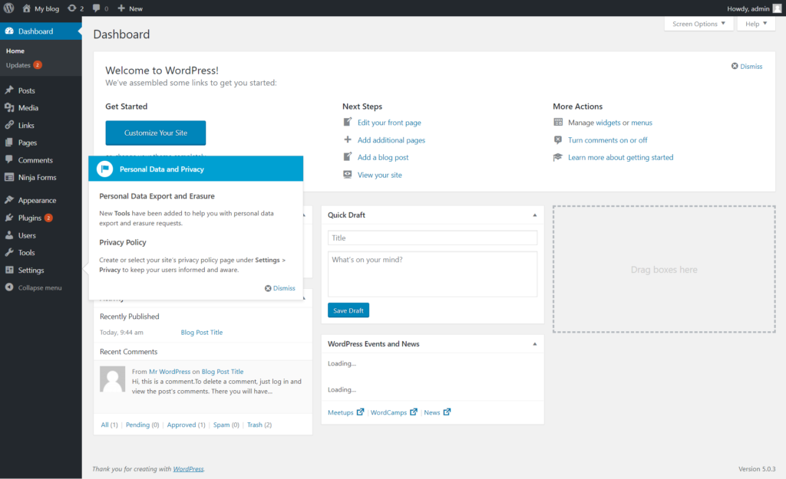786x479 pixels.
Task: Click the Learn more about getting started link
Action: (x=620, y=157)
